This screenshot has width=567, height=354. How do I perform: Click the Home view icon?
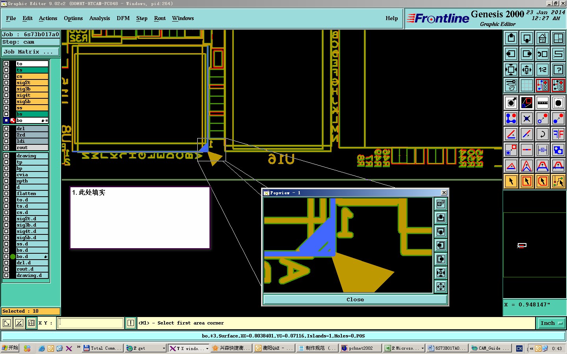pos(543,39)
